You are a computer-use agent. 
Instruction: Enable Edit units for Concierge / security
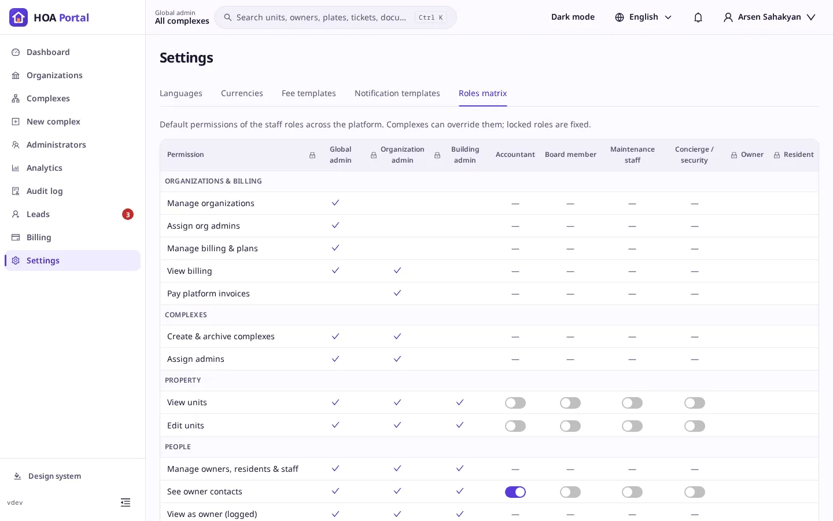(x=695, y=426)
